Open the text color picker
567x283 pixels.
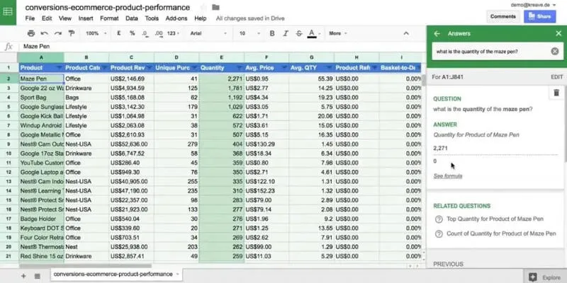point(312,33)
